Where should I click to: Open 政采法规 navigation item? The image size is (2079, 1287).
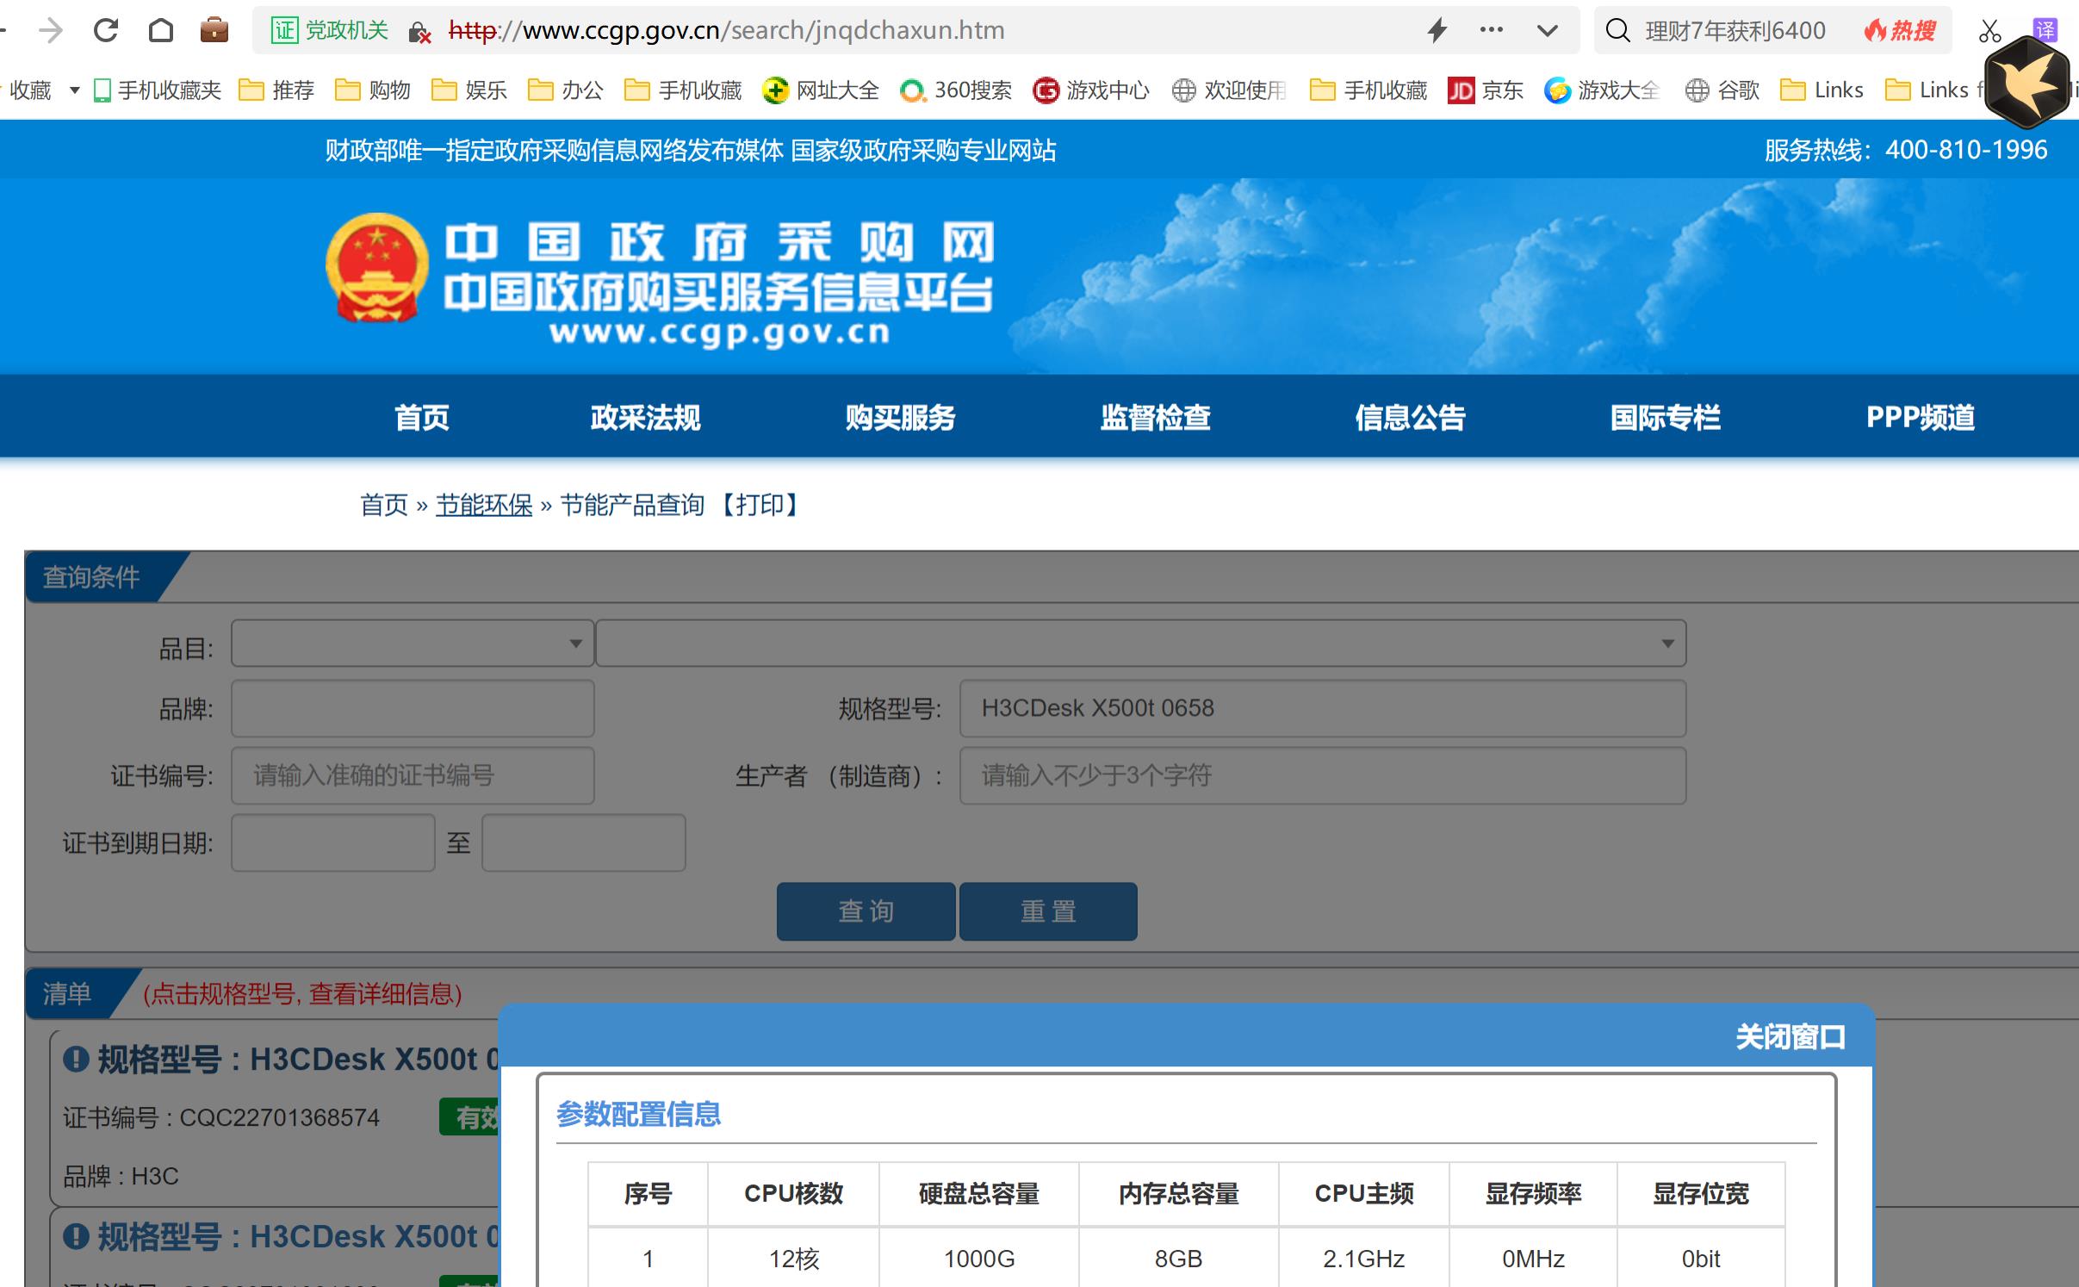click(x=645, y=417)
